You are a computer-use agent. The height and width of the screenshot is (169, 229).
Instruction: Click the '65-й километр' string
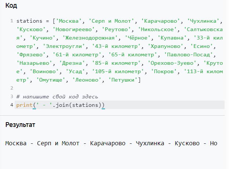132,55
